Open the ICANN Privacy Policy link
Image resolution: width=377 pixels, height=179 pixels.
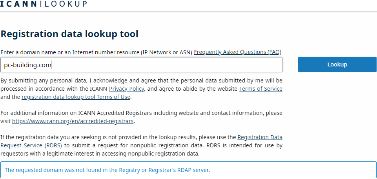pos(126,89)
